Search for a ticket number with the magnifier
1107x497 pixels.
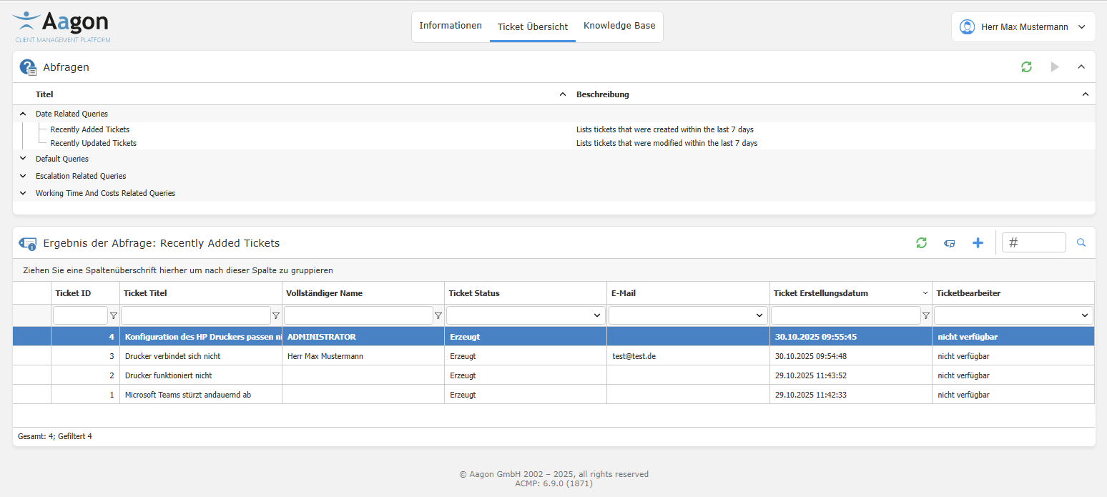[x=1081, y=242]
